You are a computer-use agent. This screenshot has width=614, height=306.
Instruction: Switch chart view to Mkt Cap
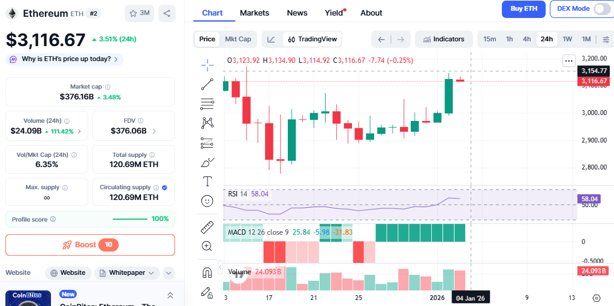click(x=238, y=40)
